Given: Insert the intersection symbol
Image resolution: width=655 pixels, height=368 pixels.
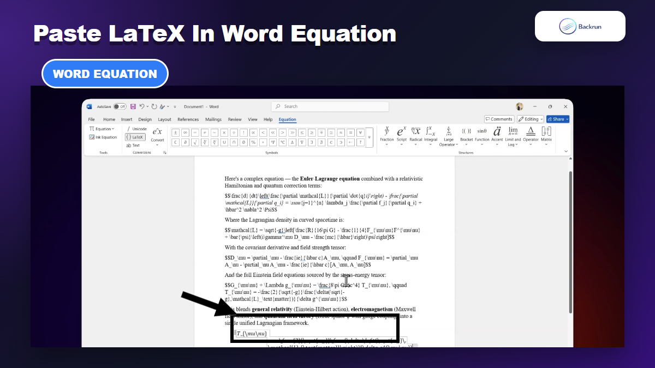Looking at the screenshot, I should (x=234, y=142).
